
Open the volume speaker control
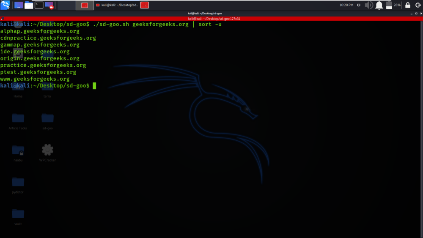click(x=369, y=5)
